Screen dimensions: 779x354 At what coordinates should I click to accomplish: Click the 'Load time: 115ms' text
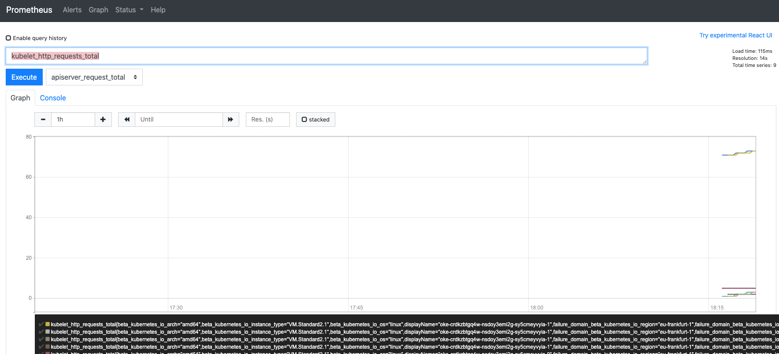(x=752, y=51)
